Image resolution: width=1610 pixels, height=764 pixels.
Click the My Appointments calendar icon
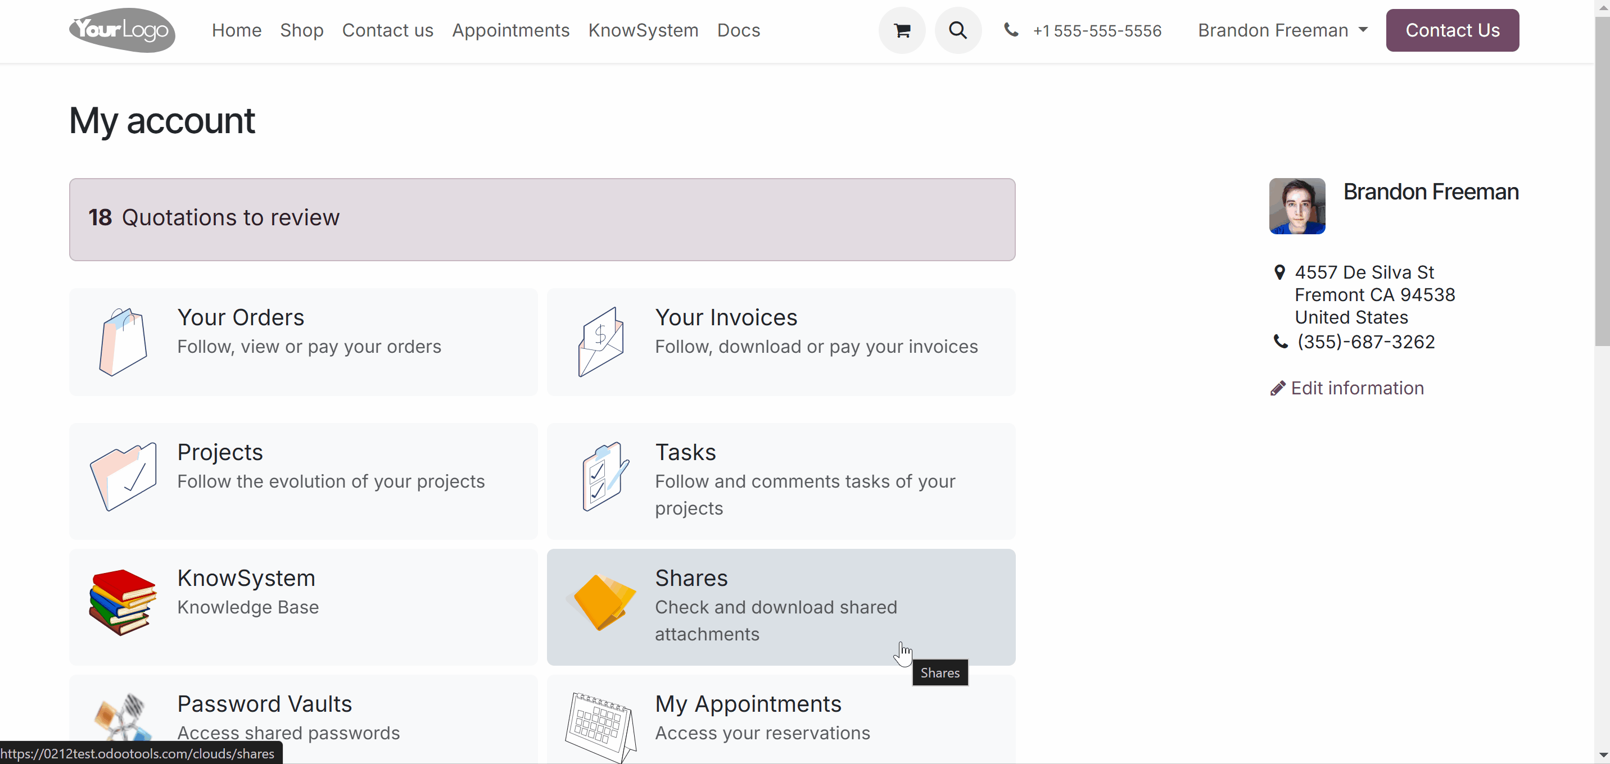click(x=600, y=727)
